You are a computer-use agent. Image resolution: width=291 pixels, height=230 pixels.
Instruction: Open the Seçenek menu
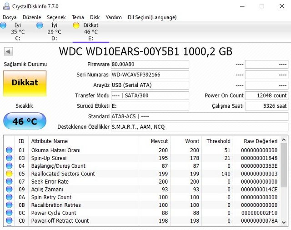coord(56,17)
